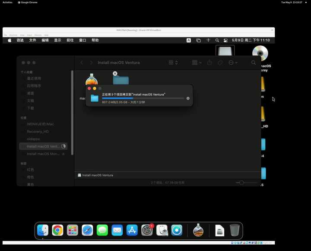Click the copy progress bar
Image resolution: width=311 pixels, height=251 pixels.
tap(143, 98)
